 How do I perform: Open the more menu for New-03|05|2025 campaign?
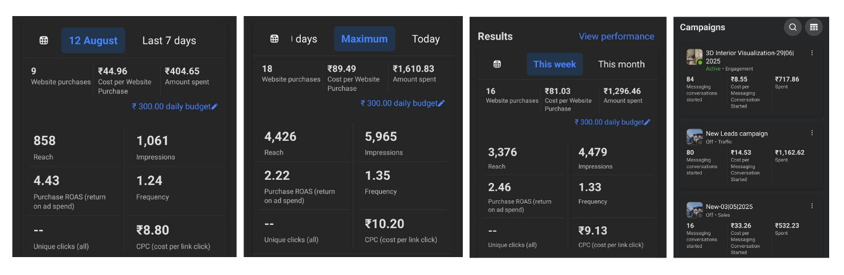(x=812, y=206)
